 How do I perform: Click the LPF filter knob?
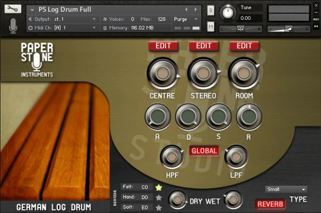click(236, 157)
